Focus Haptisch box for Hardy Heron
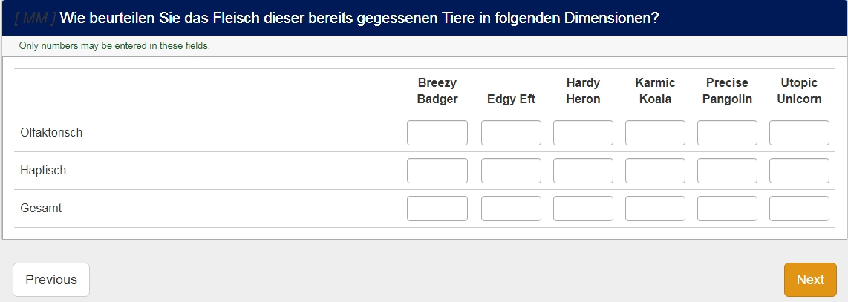Viewport: 848px width, 302px height. pos(583,171)
